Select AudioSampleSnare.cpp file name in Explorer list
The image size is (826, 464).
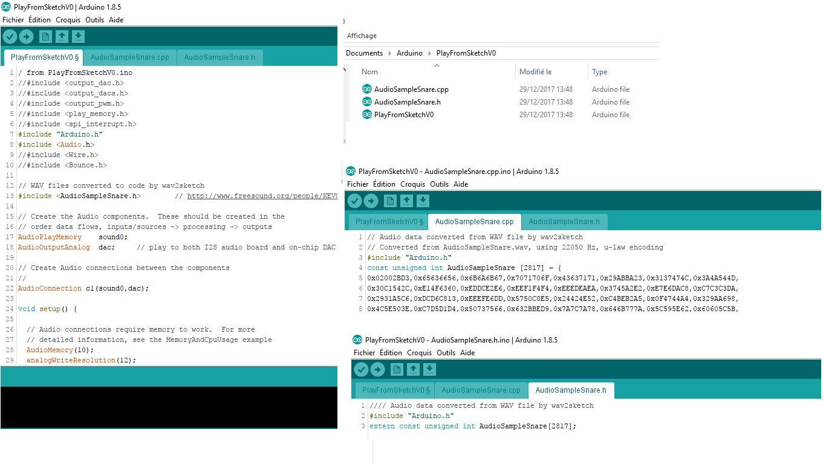(411, 89)
